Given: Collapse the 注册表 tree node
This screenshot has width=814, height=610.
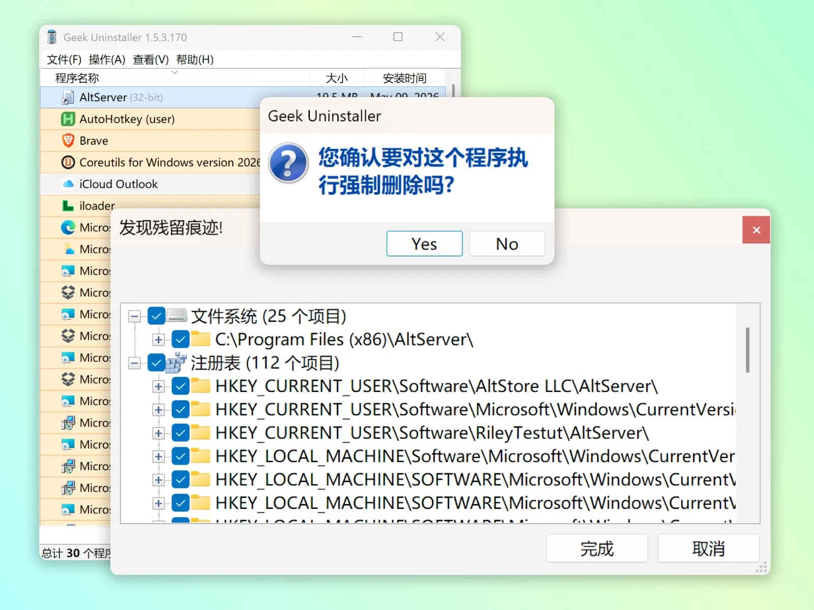Looking at the screenshot, I should pyautogui.click(x=134, y=363).
